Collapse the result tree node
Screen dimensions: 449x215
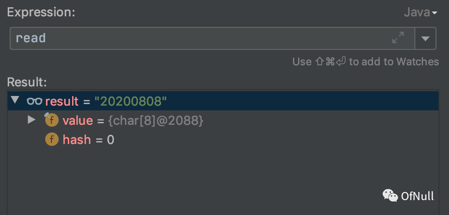[15, 101]
